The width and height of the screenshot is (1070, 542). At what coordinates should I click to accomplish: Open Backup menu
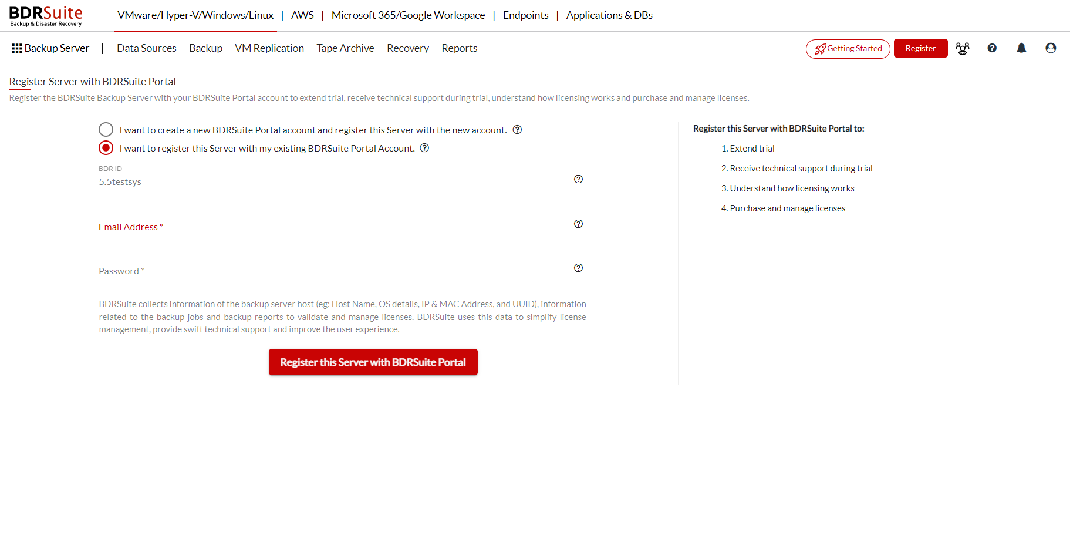[x=205, y=48]
